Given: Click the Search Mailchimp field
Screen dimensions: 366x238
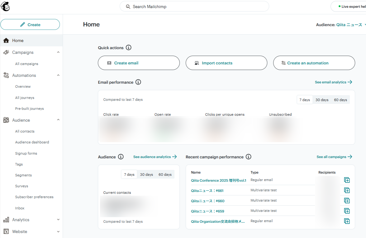Looking at the screenshot, I should [194, 7].
